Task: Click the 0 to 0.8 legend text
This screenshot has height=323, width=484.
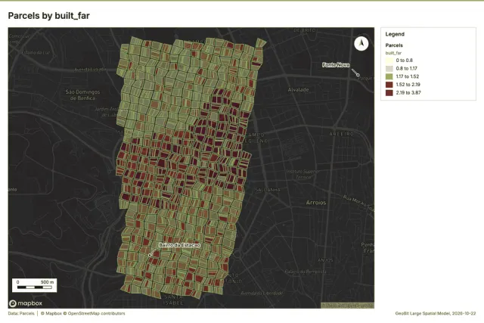Action: (x=404, y=61)
